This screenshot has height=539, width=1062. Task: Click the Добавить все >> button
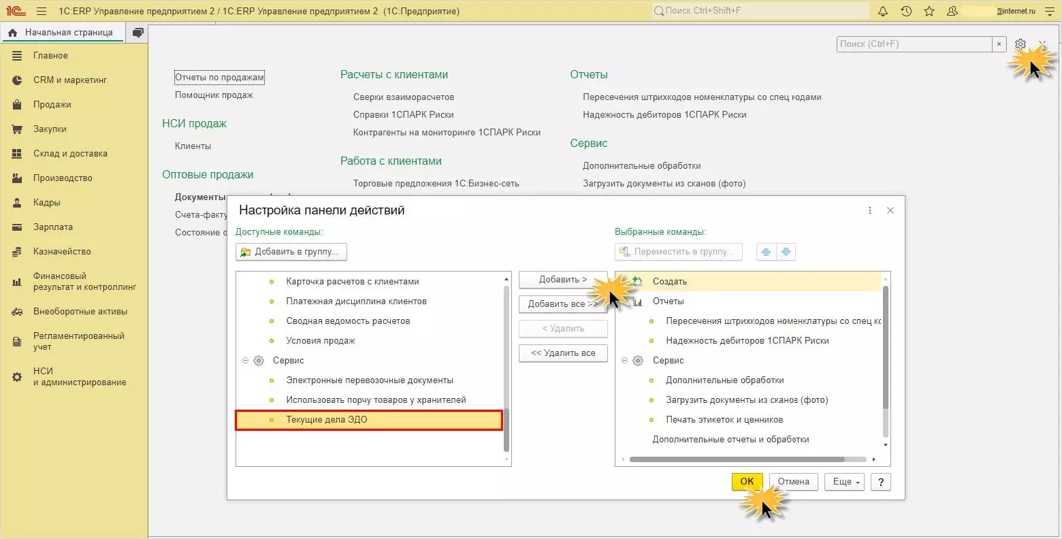563,304
